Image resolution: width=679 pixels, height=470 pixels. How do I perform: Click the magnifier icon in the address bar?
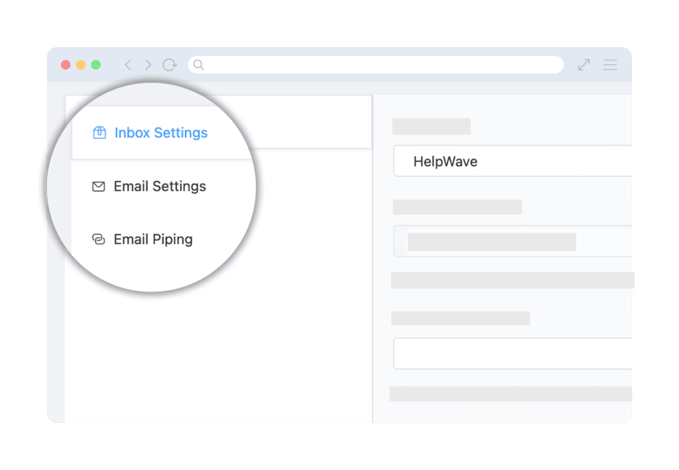pyautogui.click(x=198, y=65)
